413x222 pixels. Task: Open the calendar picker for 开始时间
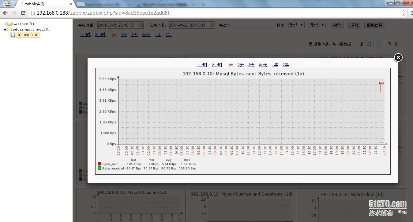141,25
